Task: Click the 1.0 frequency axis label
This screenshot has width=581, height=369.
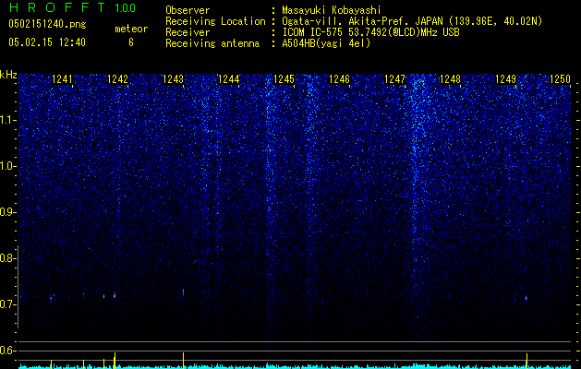Action: click(7, 166)
